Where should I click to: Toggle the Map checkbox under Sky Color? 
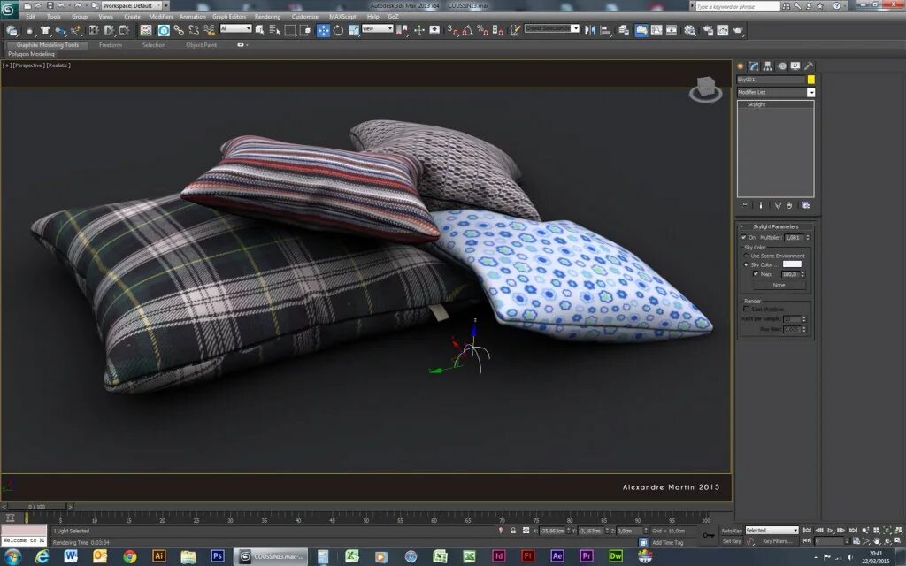(x=756, y=273)
